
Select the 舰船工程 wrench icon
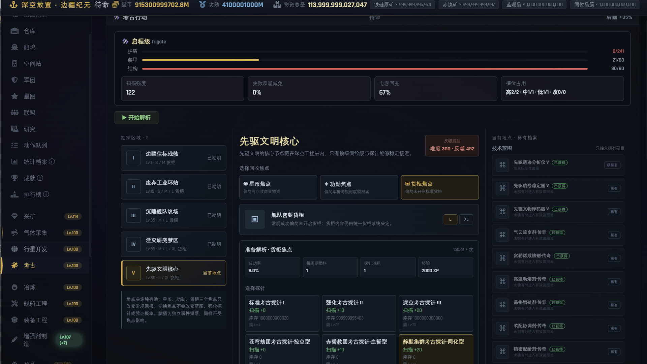tap(14, 304)
